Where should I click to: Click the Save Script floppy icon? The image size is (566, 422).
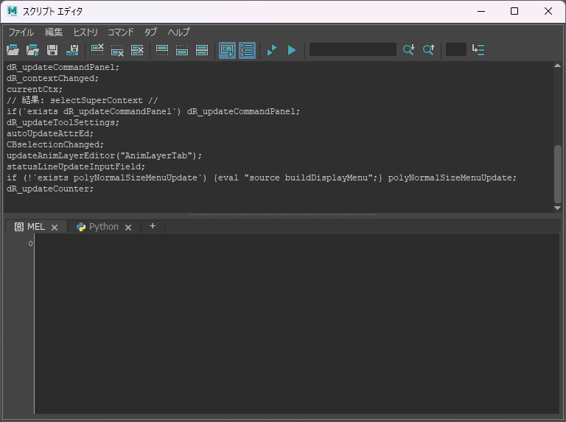[52, 50]
